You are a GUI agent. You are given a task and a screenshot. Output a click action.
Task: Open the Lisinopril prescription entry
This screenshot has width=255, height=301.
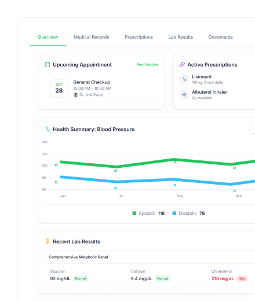coord(207,79)
